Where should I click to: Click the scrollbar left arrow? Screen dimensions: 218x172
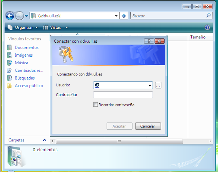tap(52, 141)
